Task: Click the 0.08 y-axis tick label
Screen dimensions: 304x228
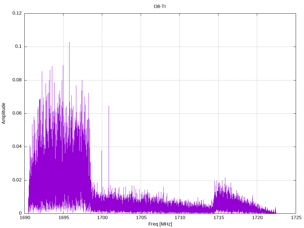Action: [x=17, y=80]
